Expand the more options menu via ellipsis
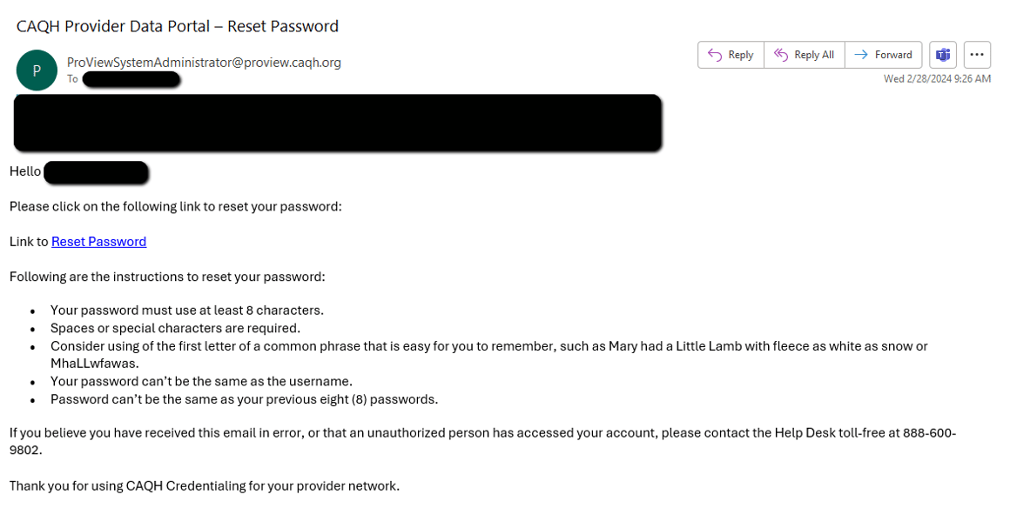Viewport: 1010px width, 528px height. 977,54
